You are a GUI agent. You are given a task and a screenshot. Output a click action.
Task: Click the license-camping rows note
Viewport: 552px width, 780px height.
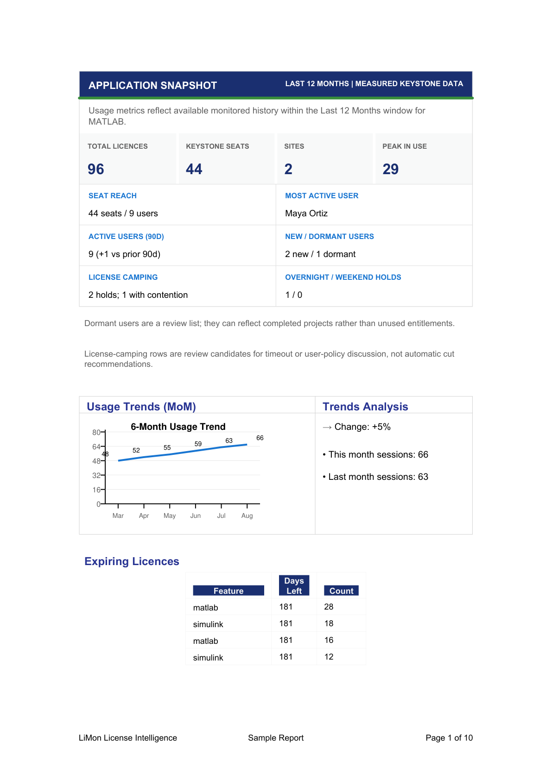269,359
